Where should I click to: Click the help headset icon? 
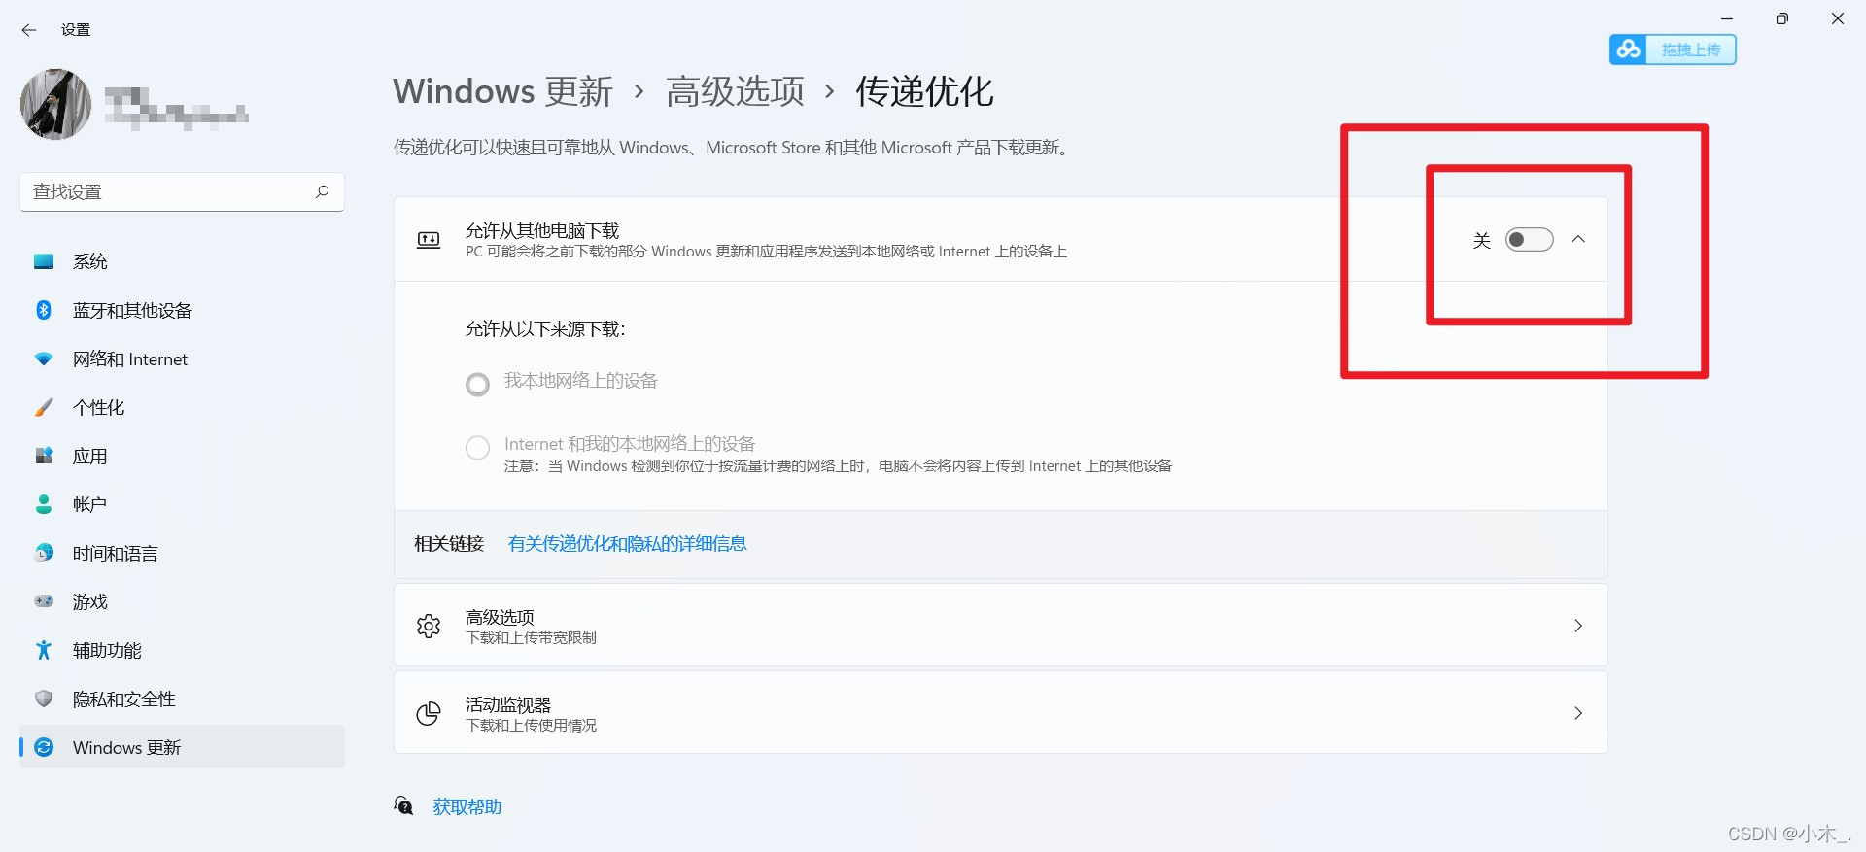[x=403, y=805]
